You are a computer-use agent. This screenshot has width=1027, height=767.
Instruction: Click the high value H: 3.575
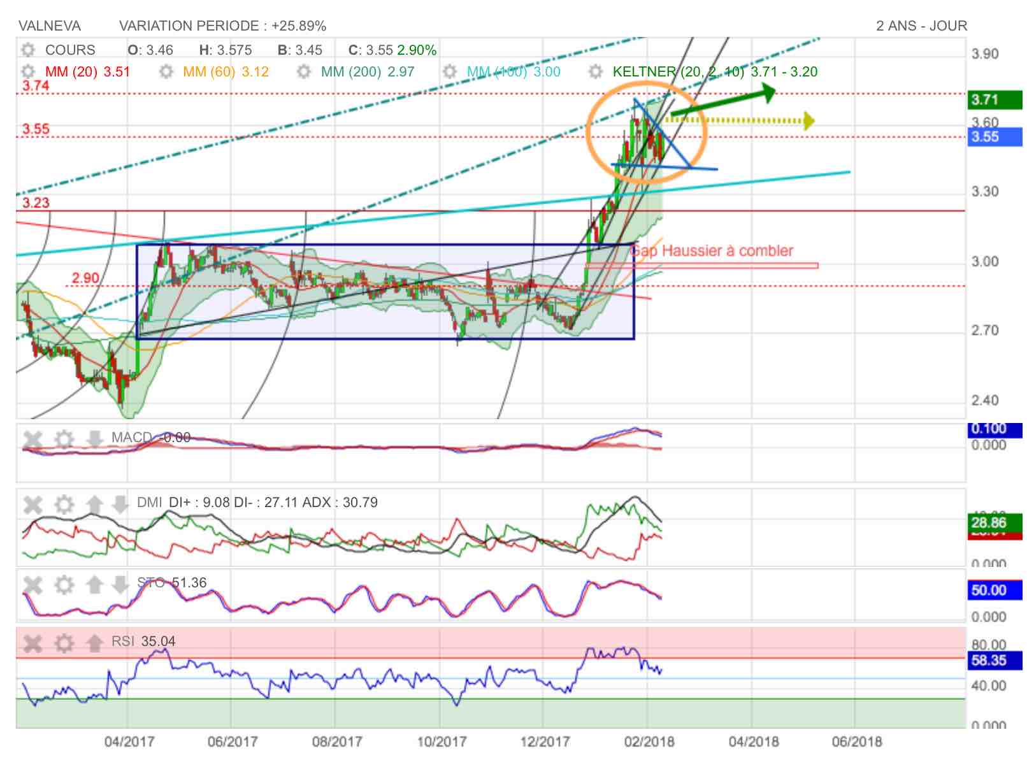coord(226,50)
